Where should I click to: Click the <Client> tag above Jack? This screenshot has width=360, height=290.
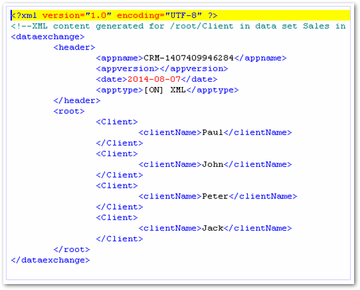[x=117, y=217]
